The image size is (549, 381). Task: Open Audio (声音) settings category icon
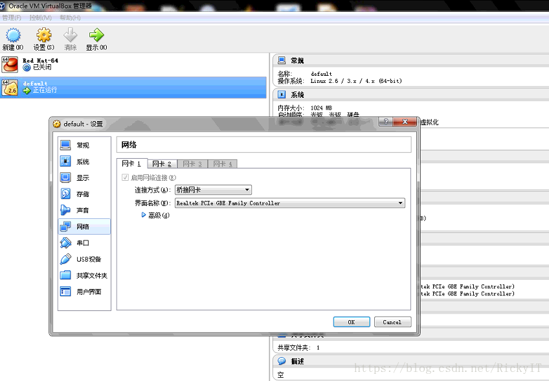click(65, 210)
